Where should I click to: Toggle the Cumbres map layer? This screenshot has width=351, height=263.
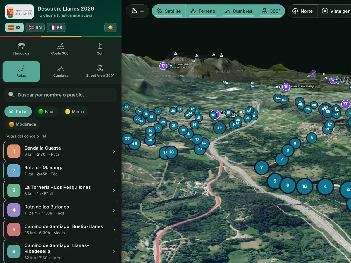click(x=238, y=11)
